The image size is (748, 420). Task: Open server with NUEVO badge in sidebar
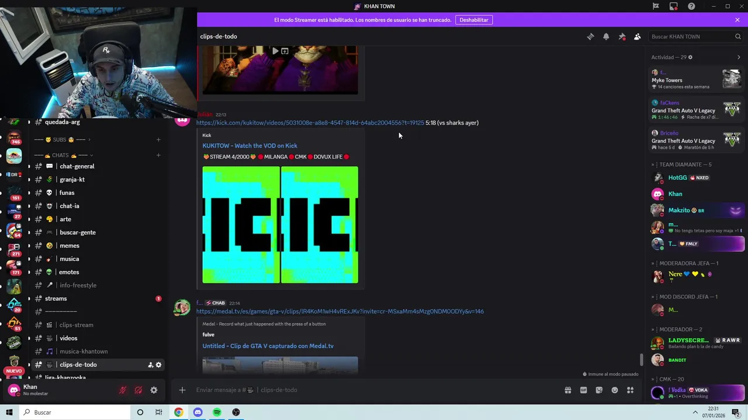[14, 363]
